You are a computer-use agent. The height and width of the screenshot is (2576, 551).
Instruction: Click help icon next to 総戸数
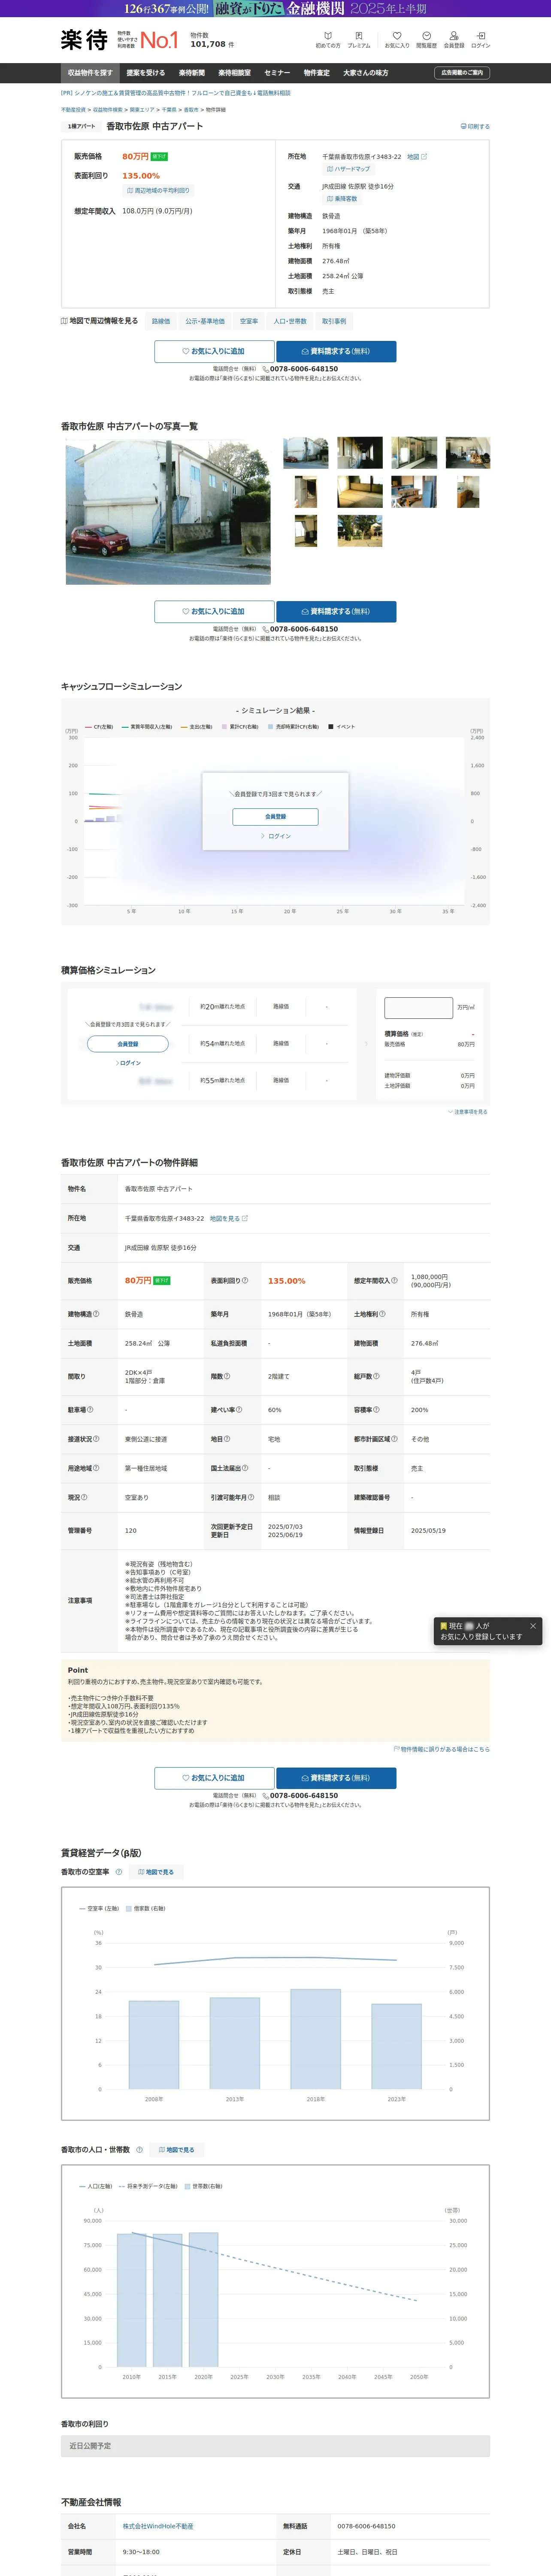click(376, 1377)
